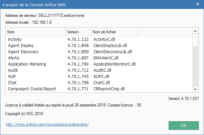Click version 4.70.1.859 cell
Viewport: 204px width, 135px height.
[x=78, y=52]
